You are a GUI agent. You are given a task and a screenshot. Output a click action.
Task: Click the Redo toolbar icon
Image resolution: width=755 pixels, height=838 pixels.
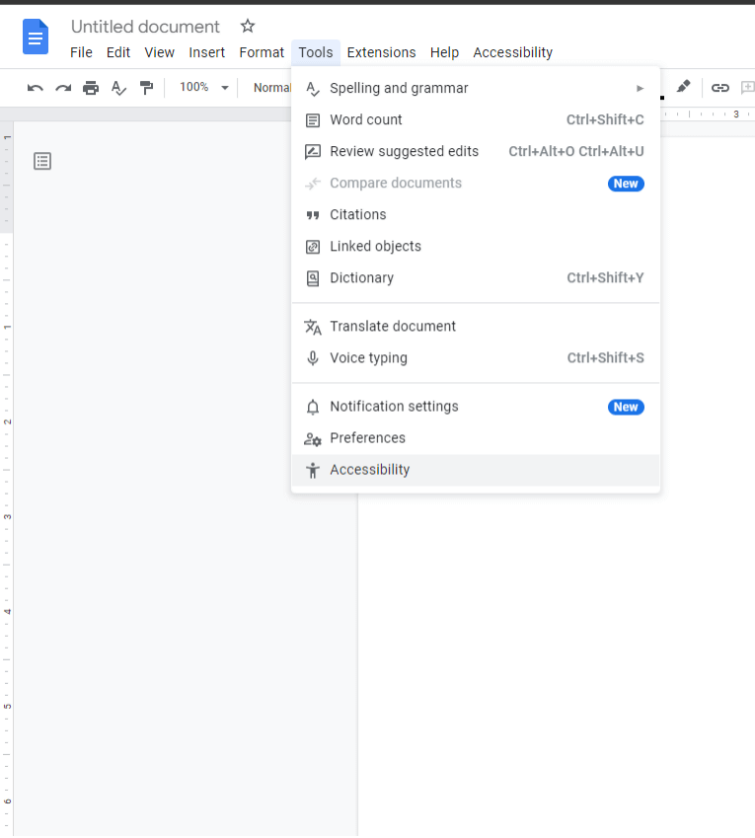tap(63, 88)
